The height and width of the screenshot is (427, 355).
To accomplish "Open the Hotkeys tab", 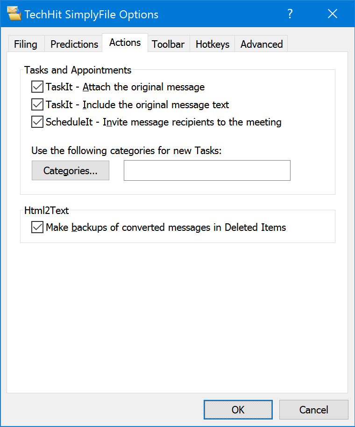I will click(x=213, y=44).
